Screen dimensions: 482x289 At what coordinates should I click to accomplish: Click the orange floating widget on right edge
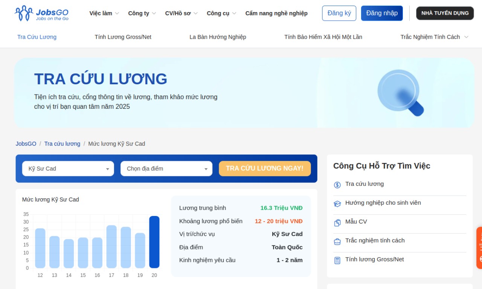[x=479, y=248]
